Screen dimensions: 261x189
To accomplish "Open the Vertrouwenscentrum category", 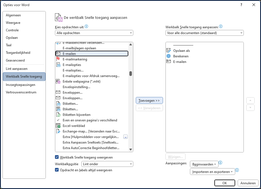I will coord(24,92).
